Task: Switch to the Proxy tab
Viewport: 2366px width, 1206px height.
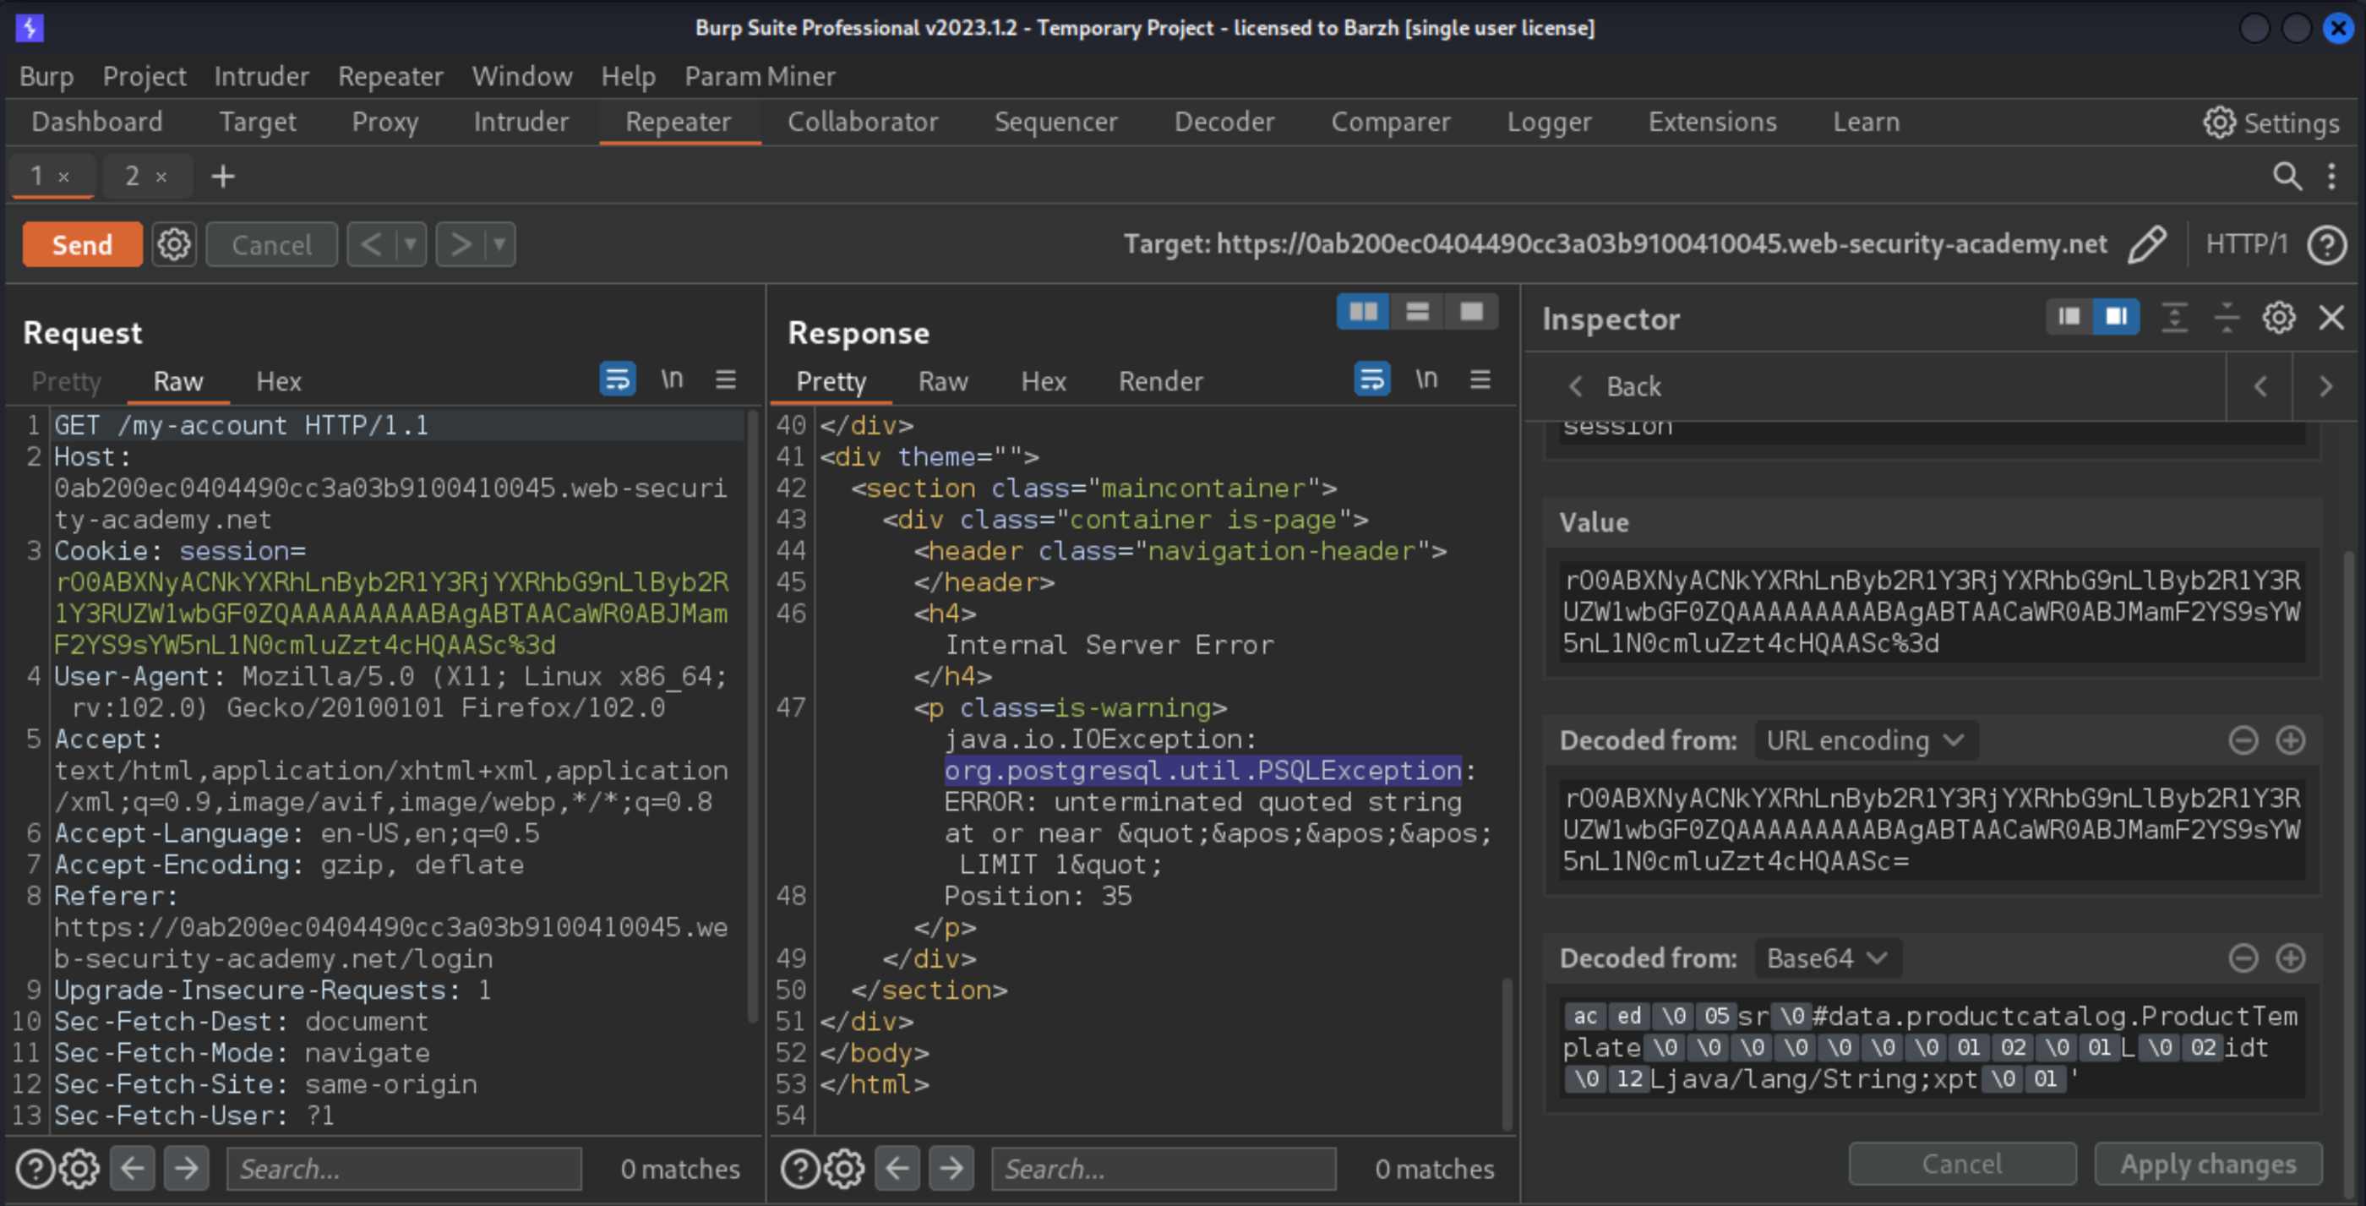Action: (384, 123)
